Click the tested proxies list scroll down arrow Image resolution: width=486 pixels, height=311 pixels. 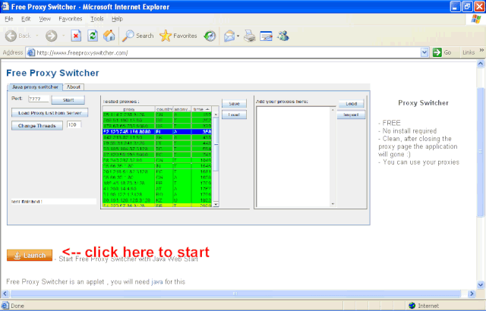click(216, 205)
